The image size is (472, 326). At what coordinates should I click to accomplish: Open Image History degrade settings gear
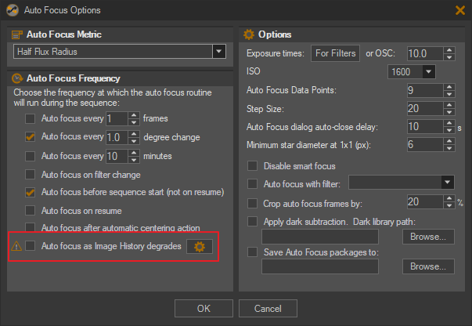click(x=200, y=246)
